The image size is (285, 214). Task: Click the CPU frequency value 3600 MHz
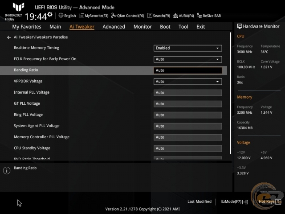click(x=244, y=52)
